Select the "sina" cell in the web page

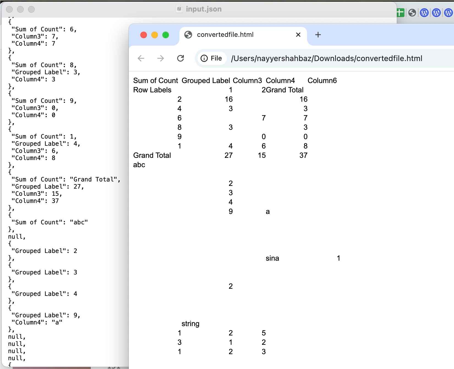pyautogui.click(x=272, y=258)
